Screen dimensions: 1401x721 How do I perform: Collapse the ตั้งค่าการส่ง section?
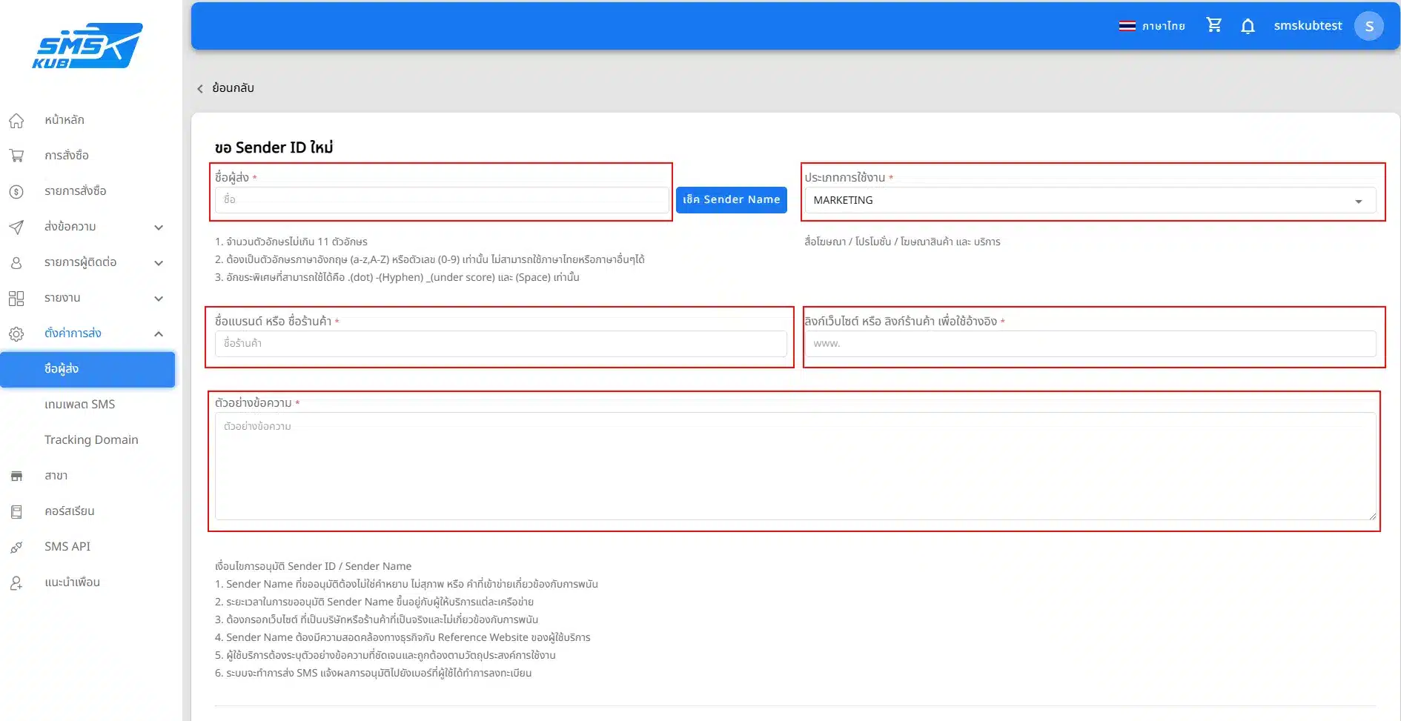[159, 334]
